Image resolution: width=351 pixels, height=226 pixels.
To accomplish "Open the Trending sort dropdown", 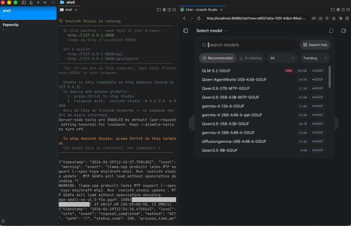I will coord(315,58).
